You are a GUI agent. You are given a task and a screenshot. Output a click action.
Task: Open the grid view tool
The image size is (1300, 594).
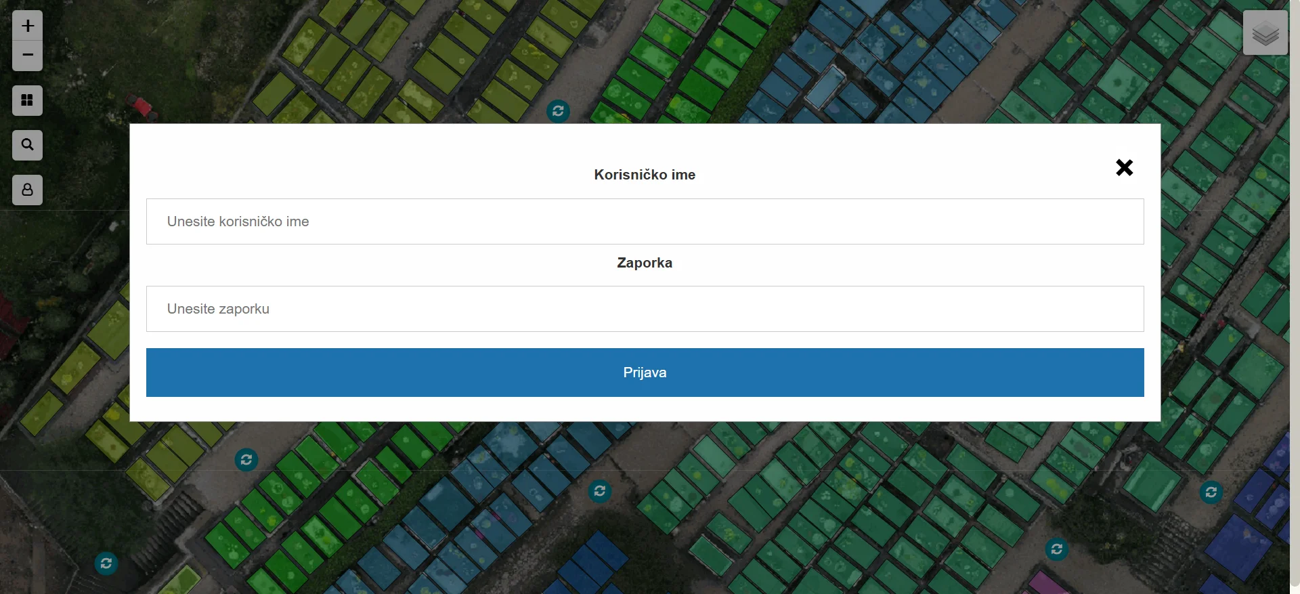click(x=27, y=100)
